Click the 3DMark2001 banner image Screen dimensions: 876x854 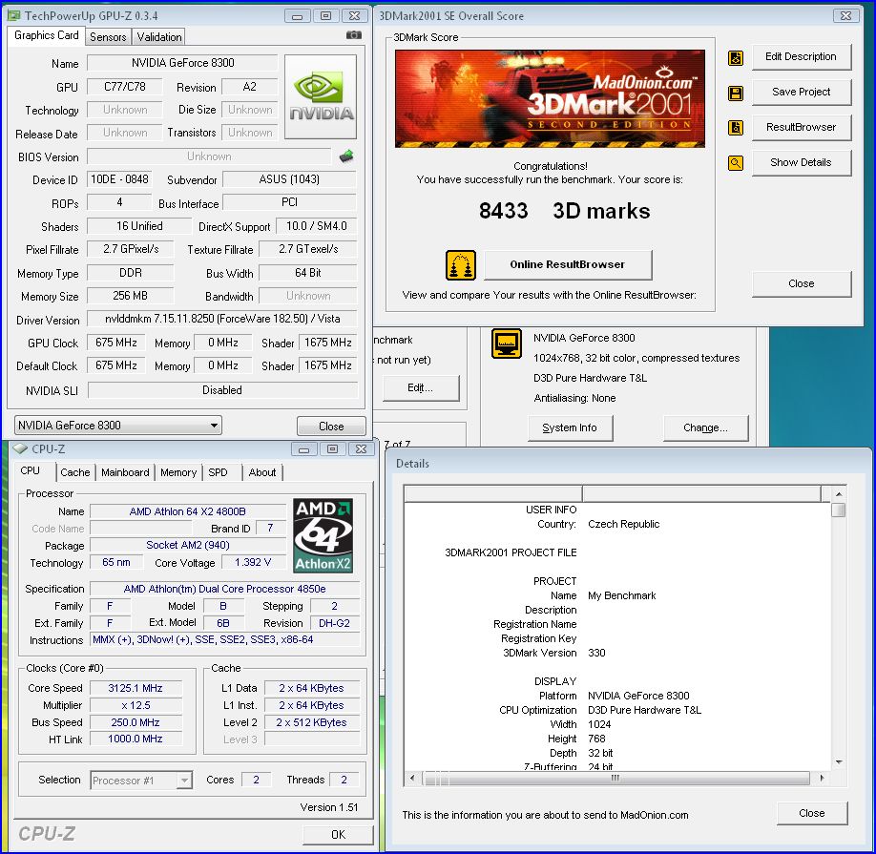pos(550,99)
